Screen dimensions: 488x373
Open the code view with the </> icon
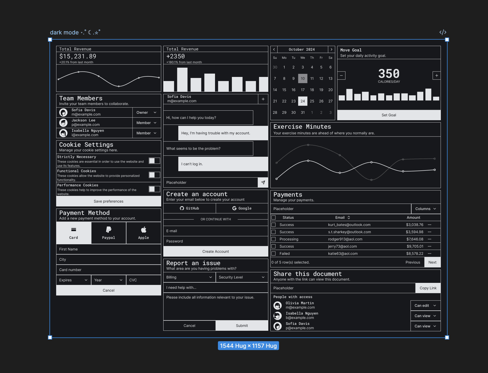tap(443, 32)
